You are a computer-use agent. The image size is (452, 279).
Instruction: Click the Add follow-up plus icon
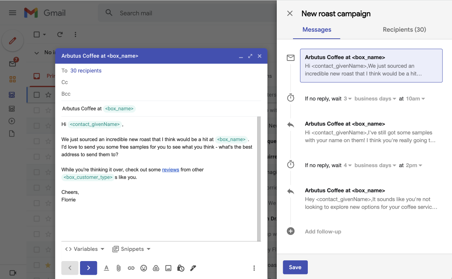(x=290, y=231)
